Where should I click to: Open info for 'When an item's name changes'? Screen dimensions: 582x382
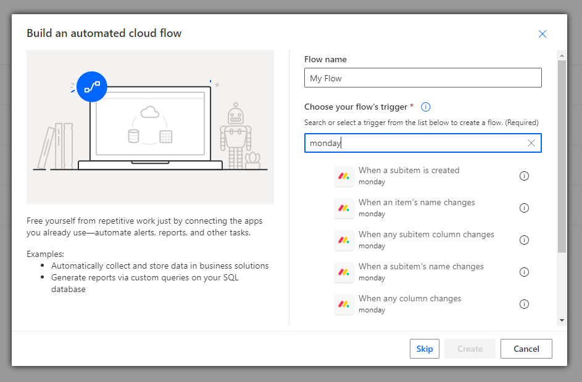pos(524,208)
